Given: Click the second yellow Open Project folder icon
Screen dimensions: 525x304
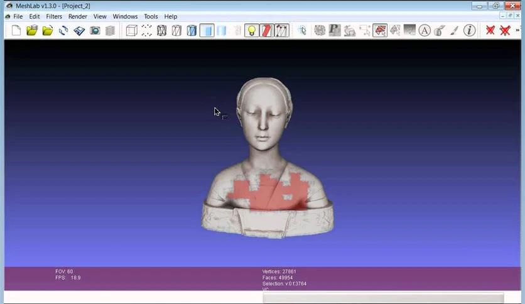Looking at the screenshot, I should pyautogui.click(x=48, y=31).
